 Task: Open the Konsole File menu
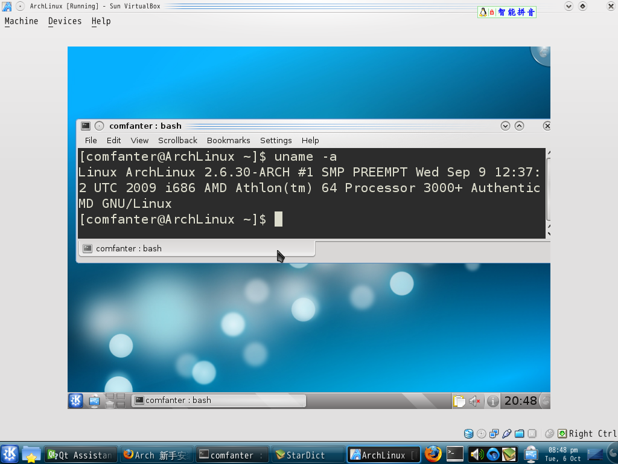91,140
